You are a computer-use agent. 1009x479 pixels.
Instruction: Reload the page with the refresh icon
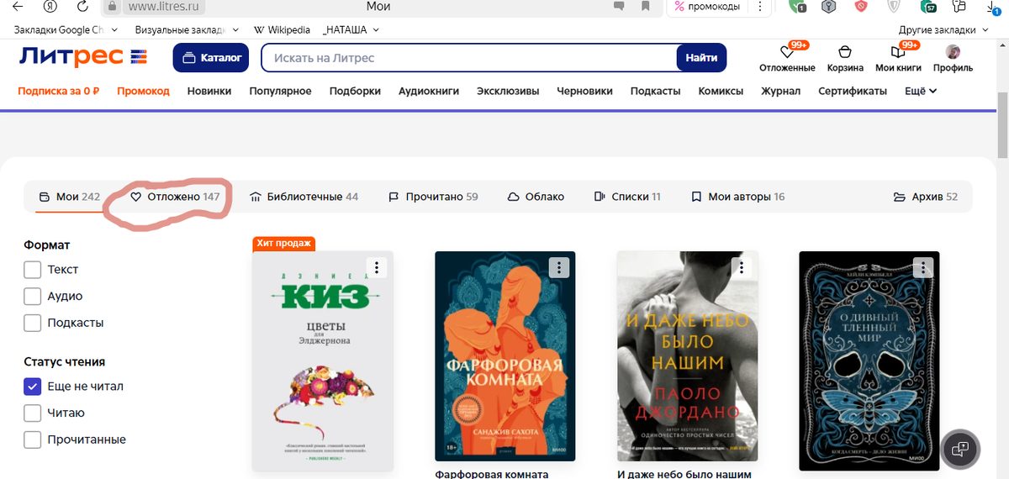click(x=82, y=7)
